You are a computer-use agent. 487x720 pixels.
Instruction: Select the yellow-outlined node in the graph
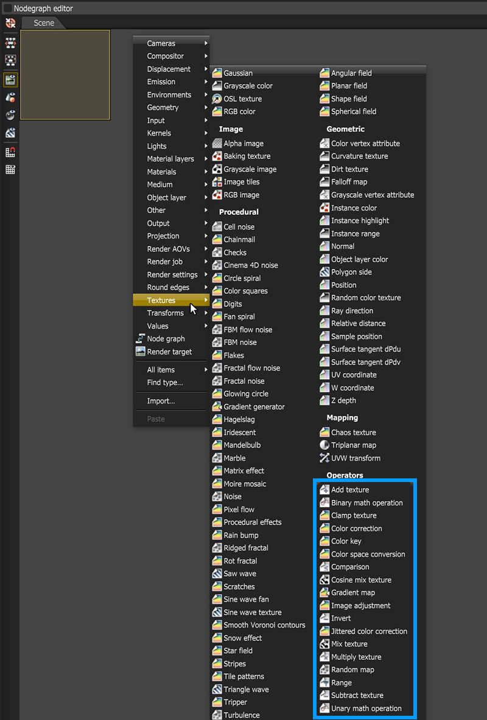pos(65,75)
